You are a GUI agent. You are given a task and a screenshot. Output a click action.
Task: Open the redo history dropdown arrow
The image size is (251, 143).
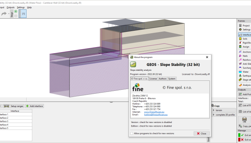pos(9,14)
